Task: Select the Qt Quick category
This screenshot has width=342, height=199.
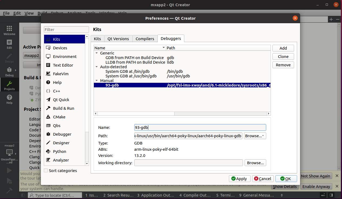Action: (61, 100)
